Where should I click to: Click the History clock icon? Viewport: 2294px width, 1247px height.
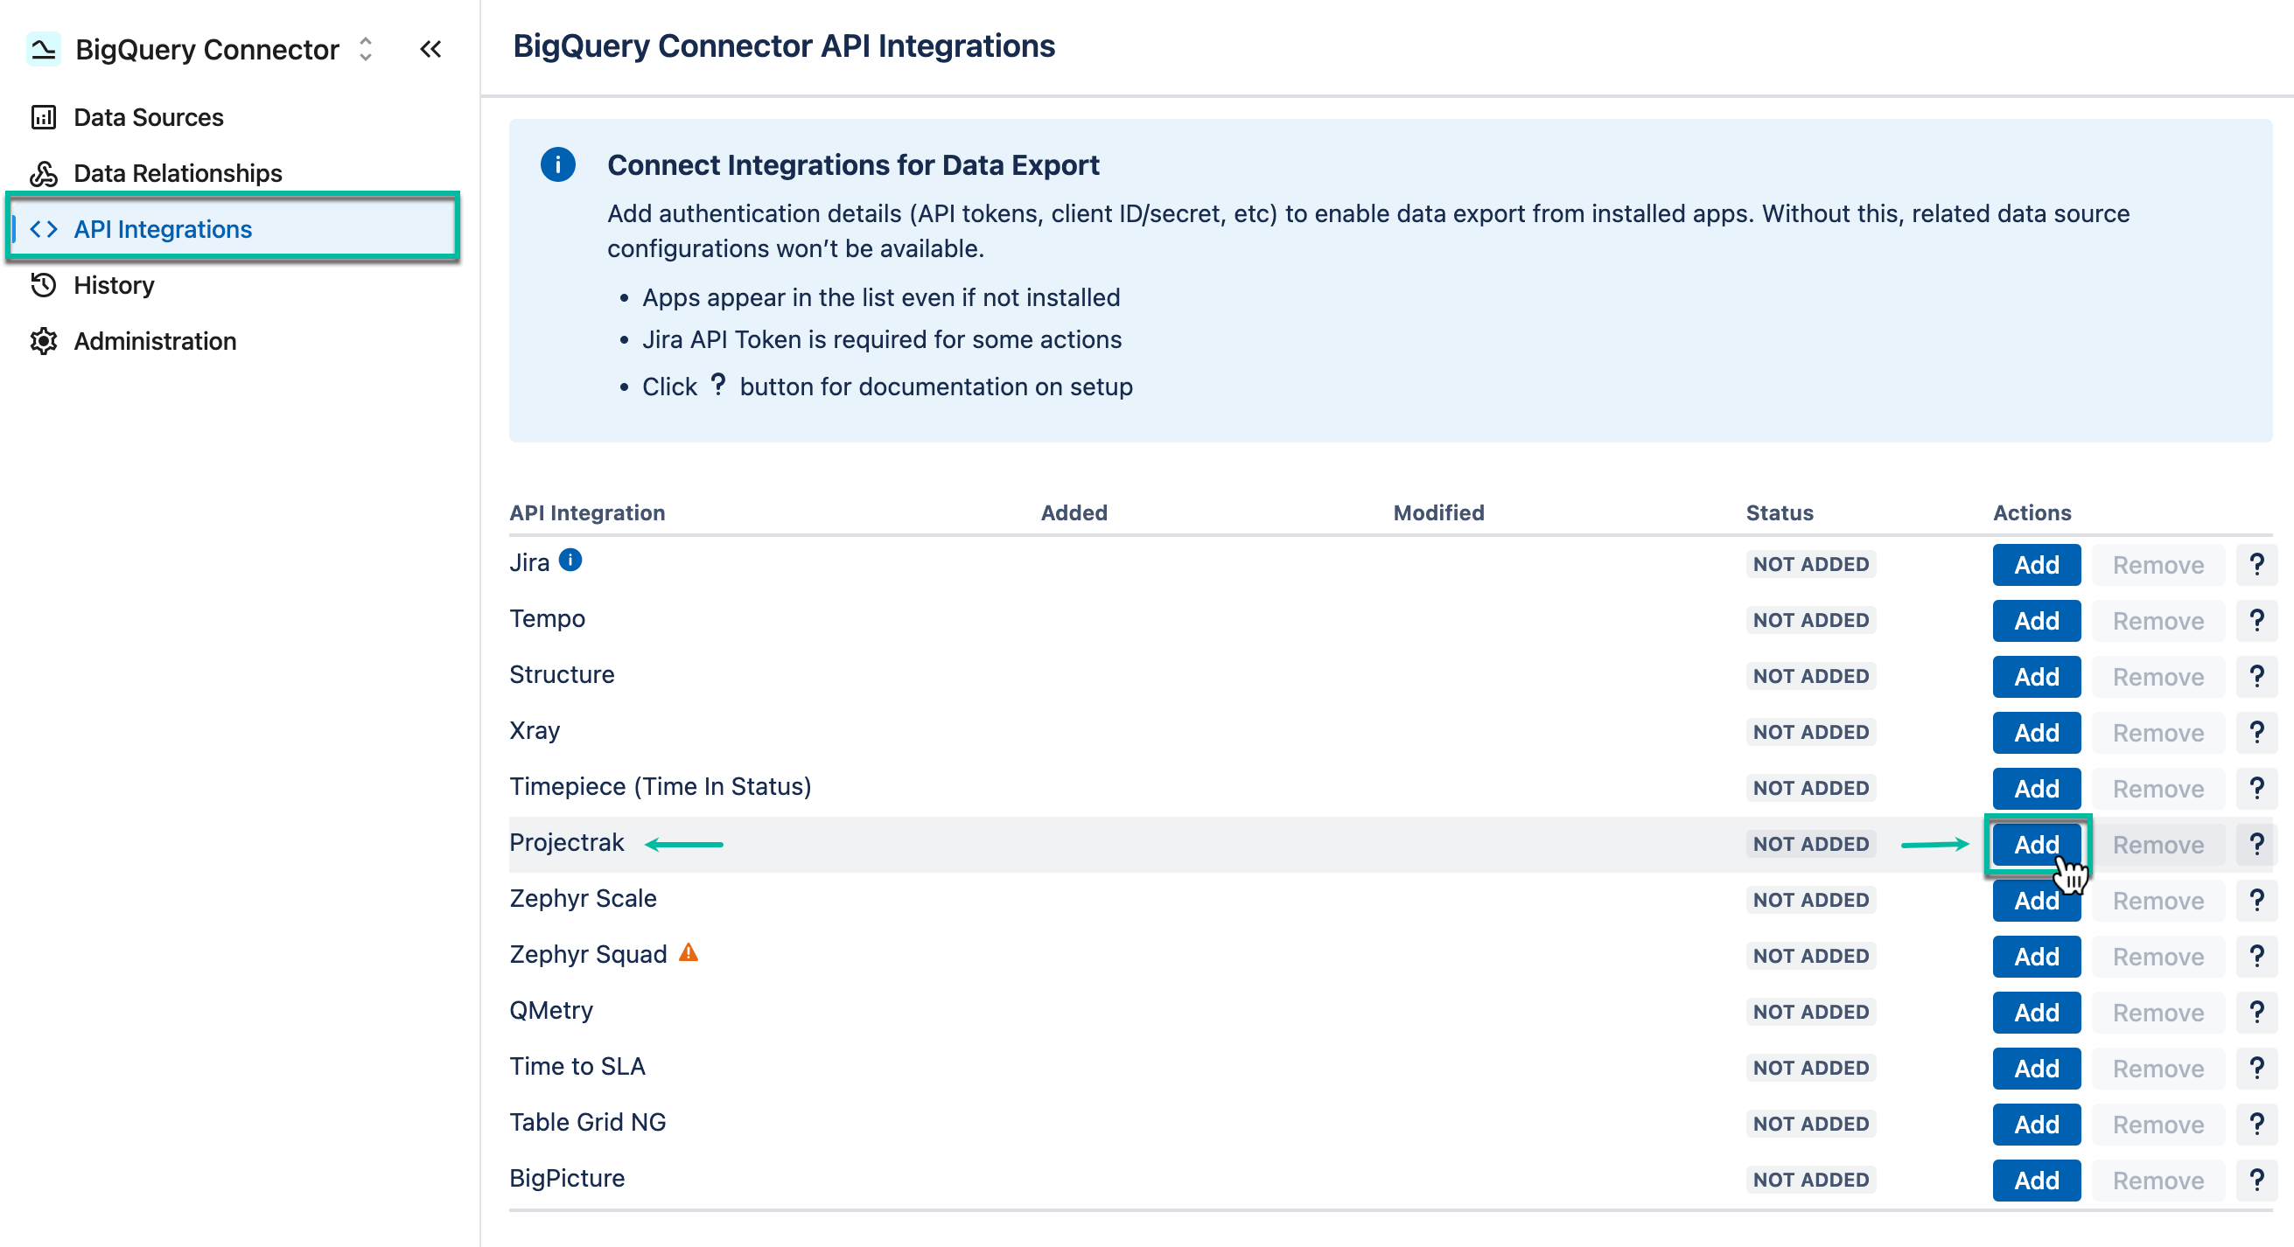45,285
